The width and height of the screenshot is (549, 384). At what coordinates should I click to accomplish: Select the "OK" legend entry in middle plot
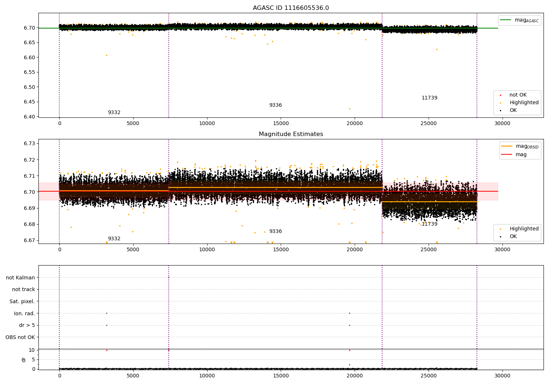(509, 237)
